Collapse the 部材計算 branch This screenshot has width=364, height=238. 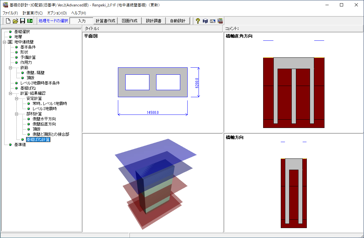[x=16, y=114]
